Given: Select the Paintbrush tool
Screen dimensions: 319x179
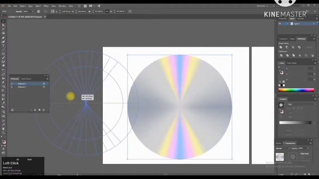Looking at the screenshot, I should click(3, 58).
